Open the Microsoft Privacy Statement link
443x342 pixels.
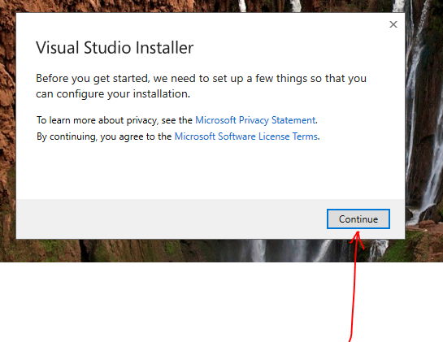tap(255, 120)
